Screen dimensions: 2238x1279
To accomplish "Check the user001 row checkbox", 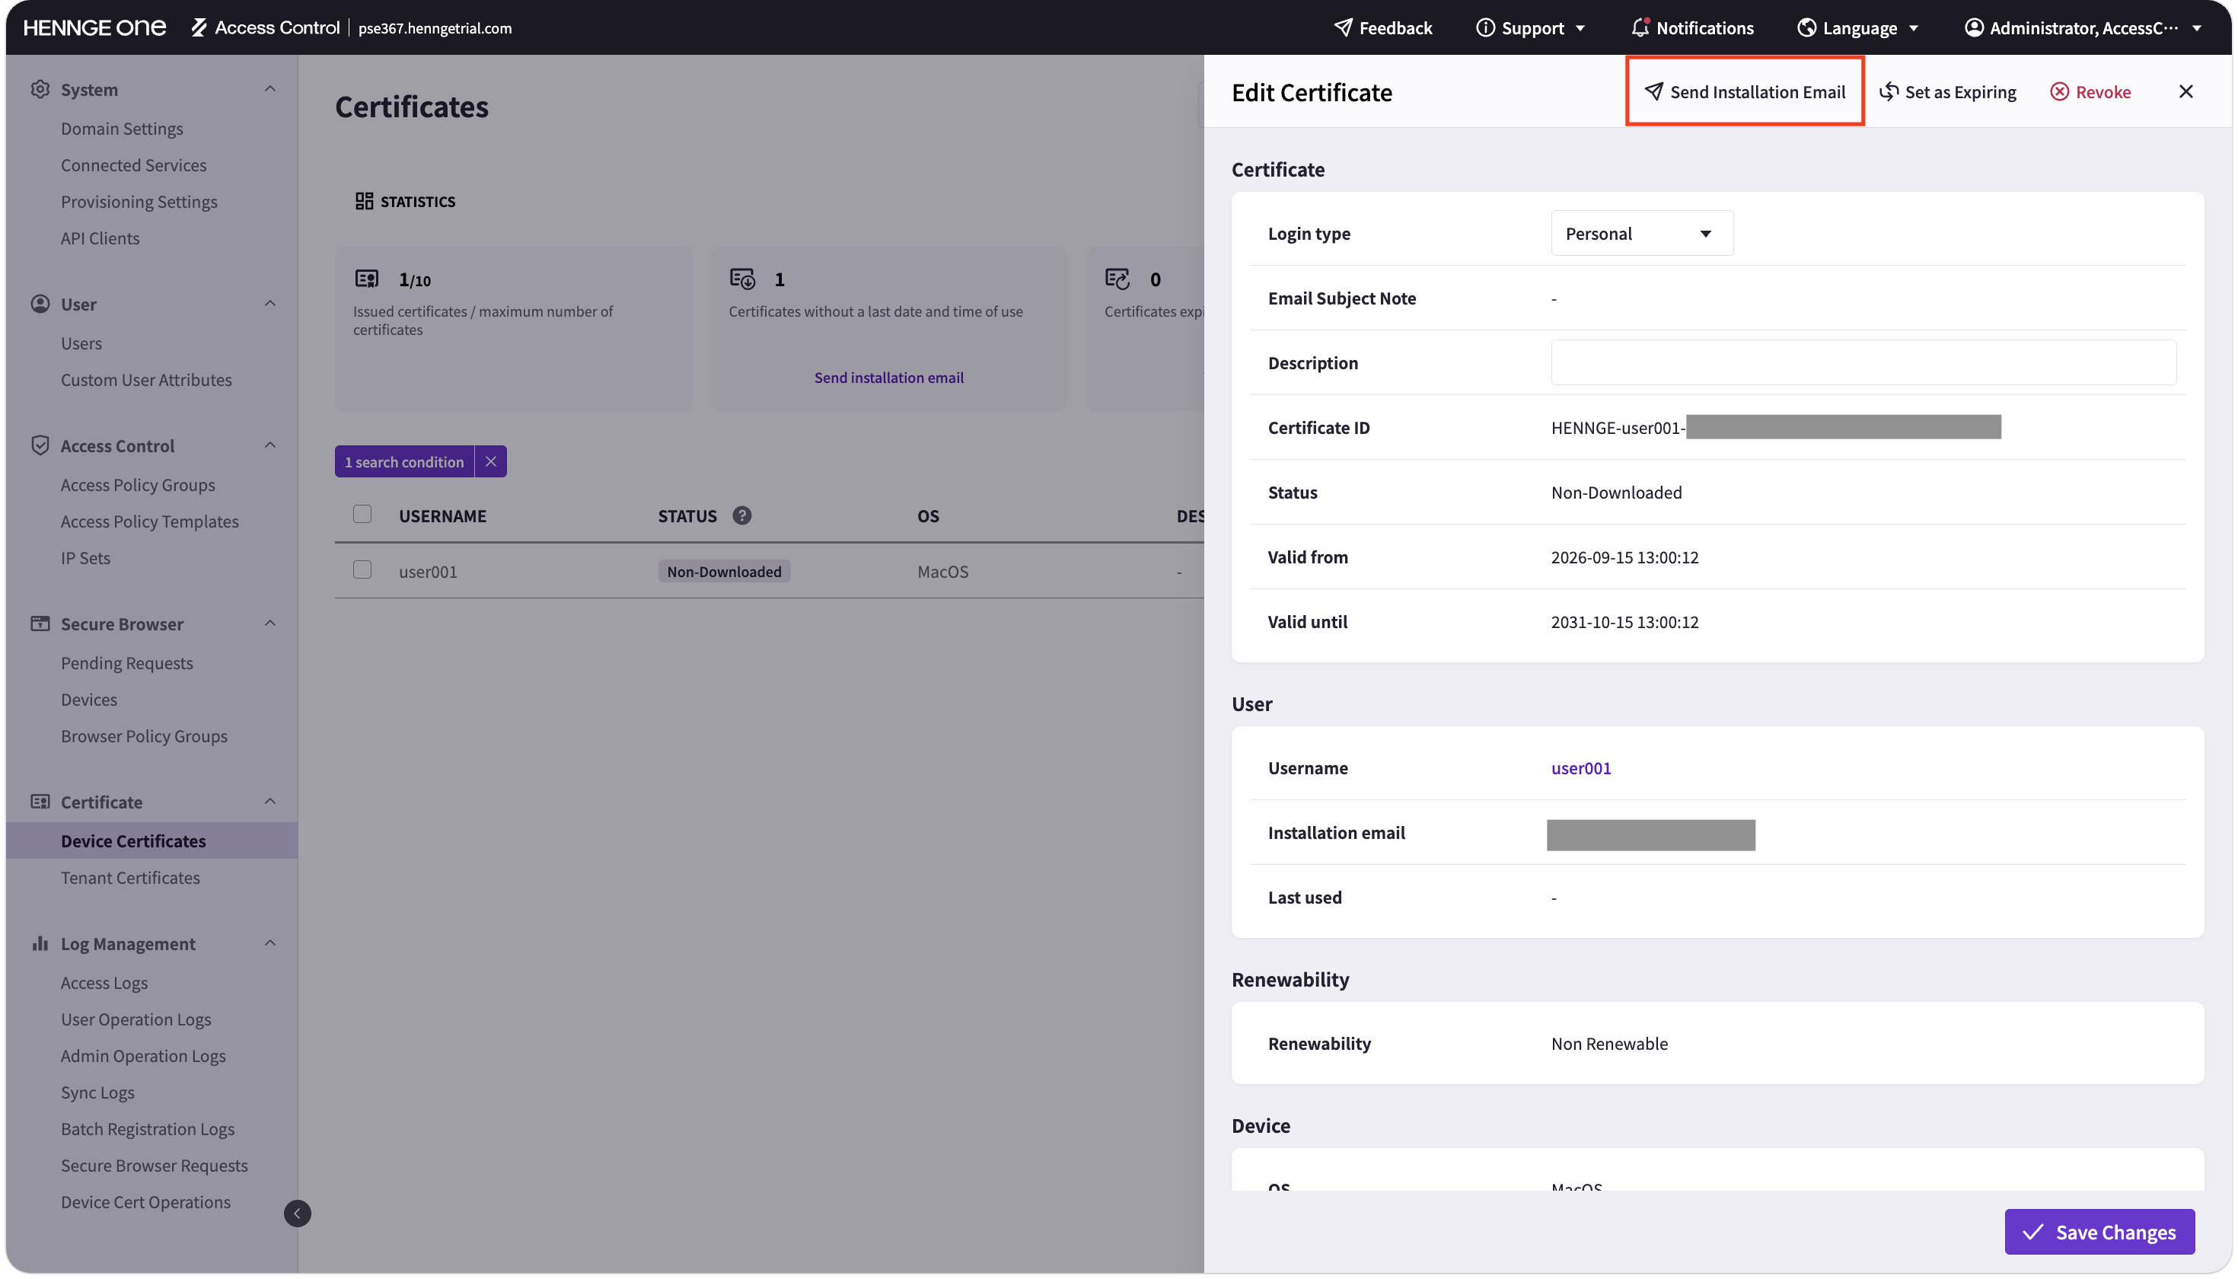I will [x=362, y=569].
